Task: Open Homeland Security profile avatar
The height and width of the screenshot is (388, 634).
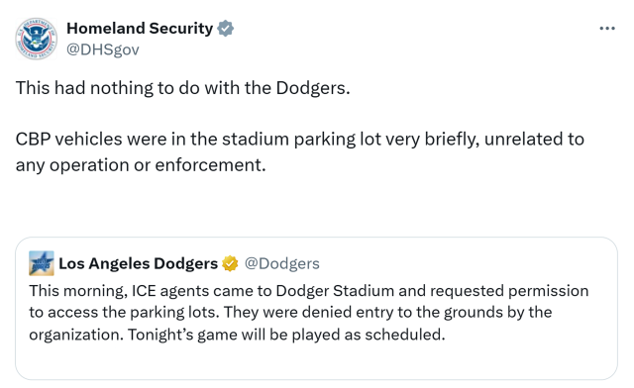Action: [36, 39]
